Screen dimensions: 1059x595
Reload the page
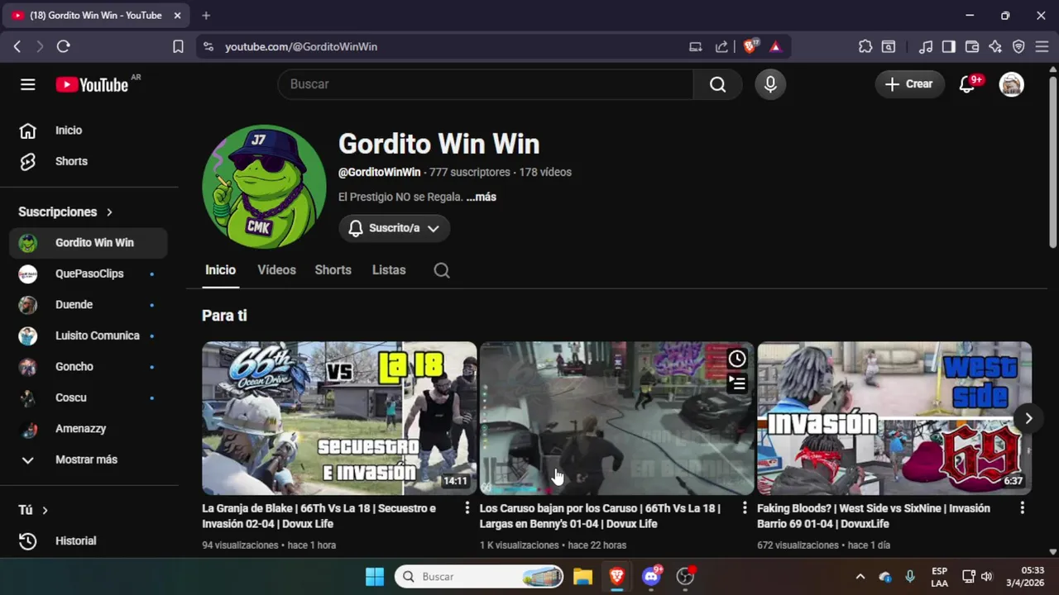click(63, 47)
